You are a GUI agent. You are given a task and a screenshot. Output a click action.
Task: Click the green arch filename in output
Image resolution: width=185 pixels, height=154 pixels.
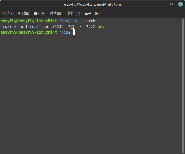tap(102, 27)
